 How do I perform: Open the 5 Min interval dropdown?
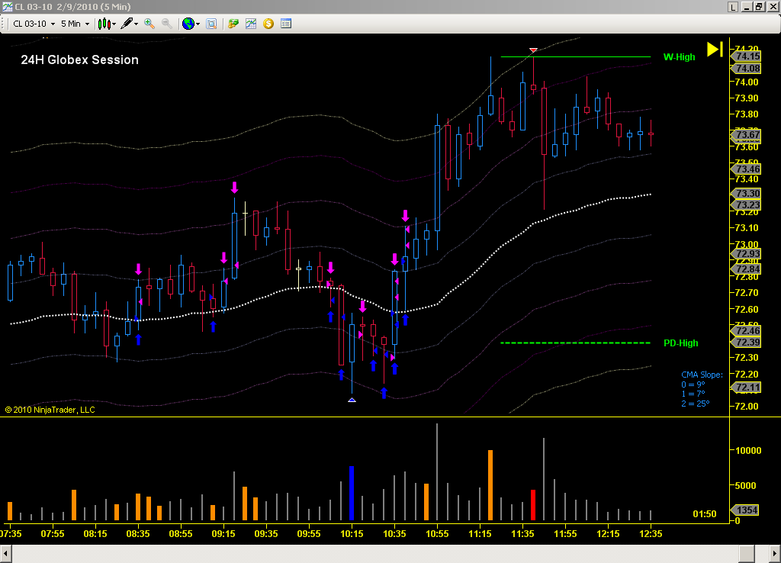pos(76,24)
